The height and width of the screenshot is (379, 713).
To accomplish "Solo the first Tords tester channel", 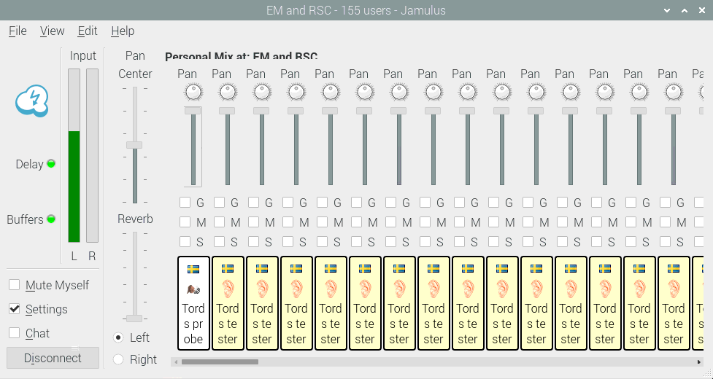I will tap(219, 241).
